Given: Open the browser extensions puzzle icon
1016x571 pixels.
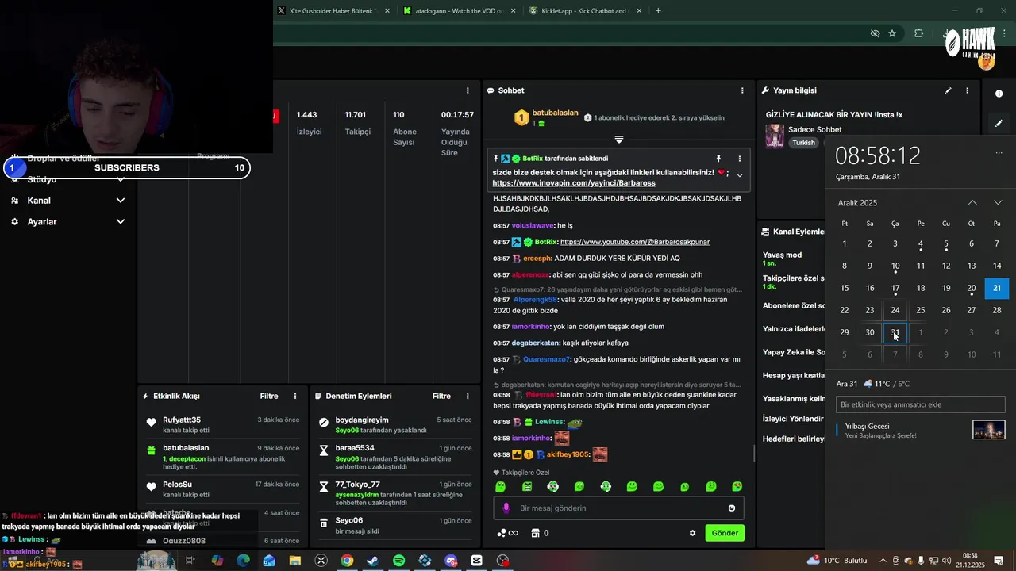Looking at the screenshot, I should point(919,33).
